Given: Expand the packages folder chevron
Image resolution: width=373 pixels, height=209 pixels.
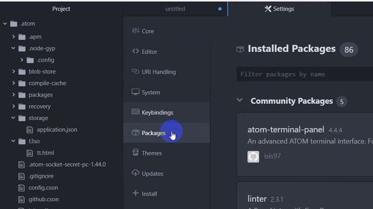Looking at the screenshot, I should (x=13, y=95).
